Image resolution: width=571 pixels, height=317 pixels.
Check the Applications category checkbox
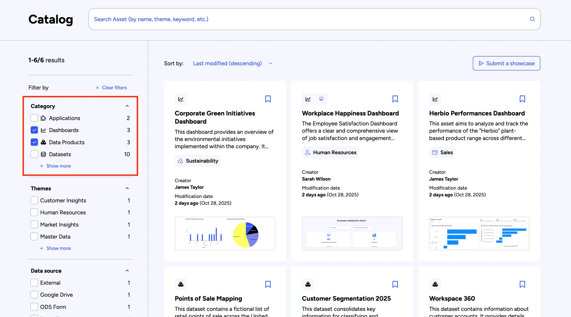pos(34,118)
